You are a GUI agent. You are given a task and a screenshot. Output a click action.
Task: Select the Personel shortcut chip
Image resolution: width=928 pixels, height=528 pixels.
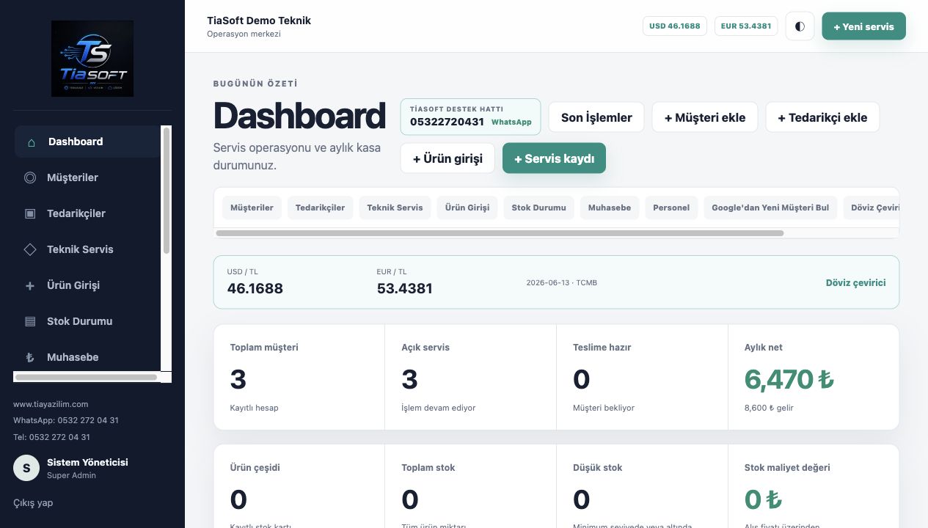(671, 208)
